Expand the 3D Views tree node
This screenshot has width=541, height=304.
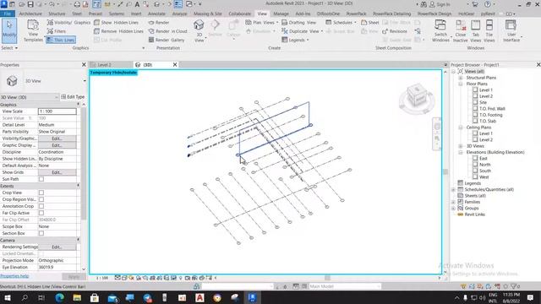[x=461, y=146]
